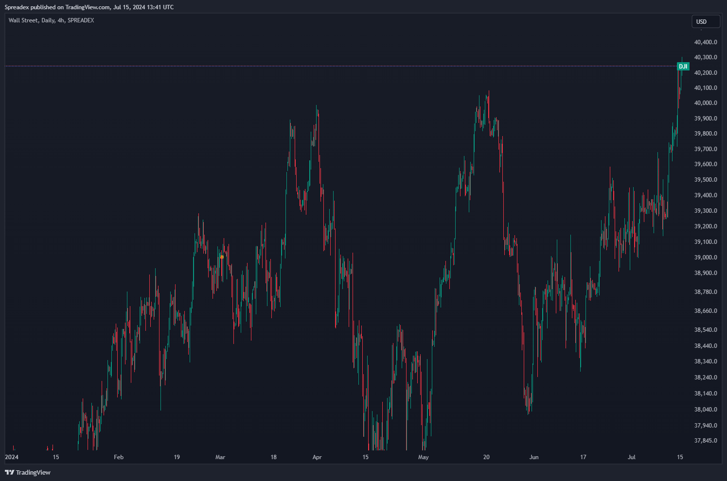The image size is (727, 481).
Task: Select the 38,240.0 price level label
Action: 706,378
